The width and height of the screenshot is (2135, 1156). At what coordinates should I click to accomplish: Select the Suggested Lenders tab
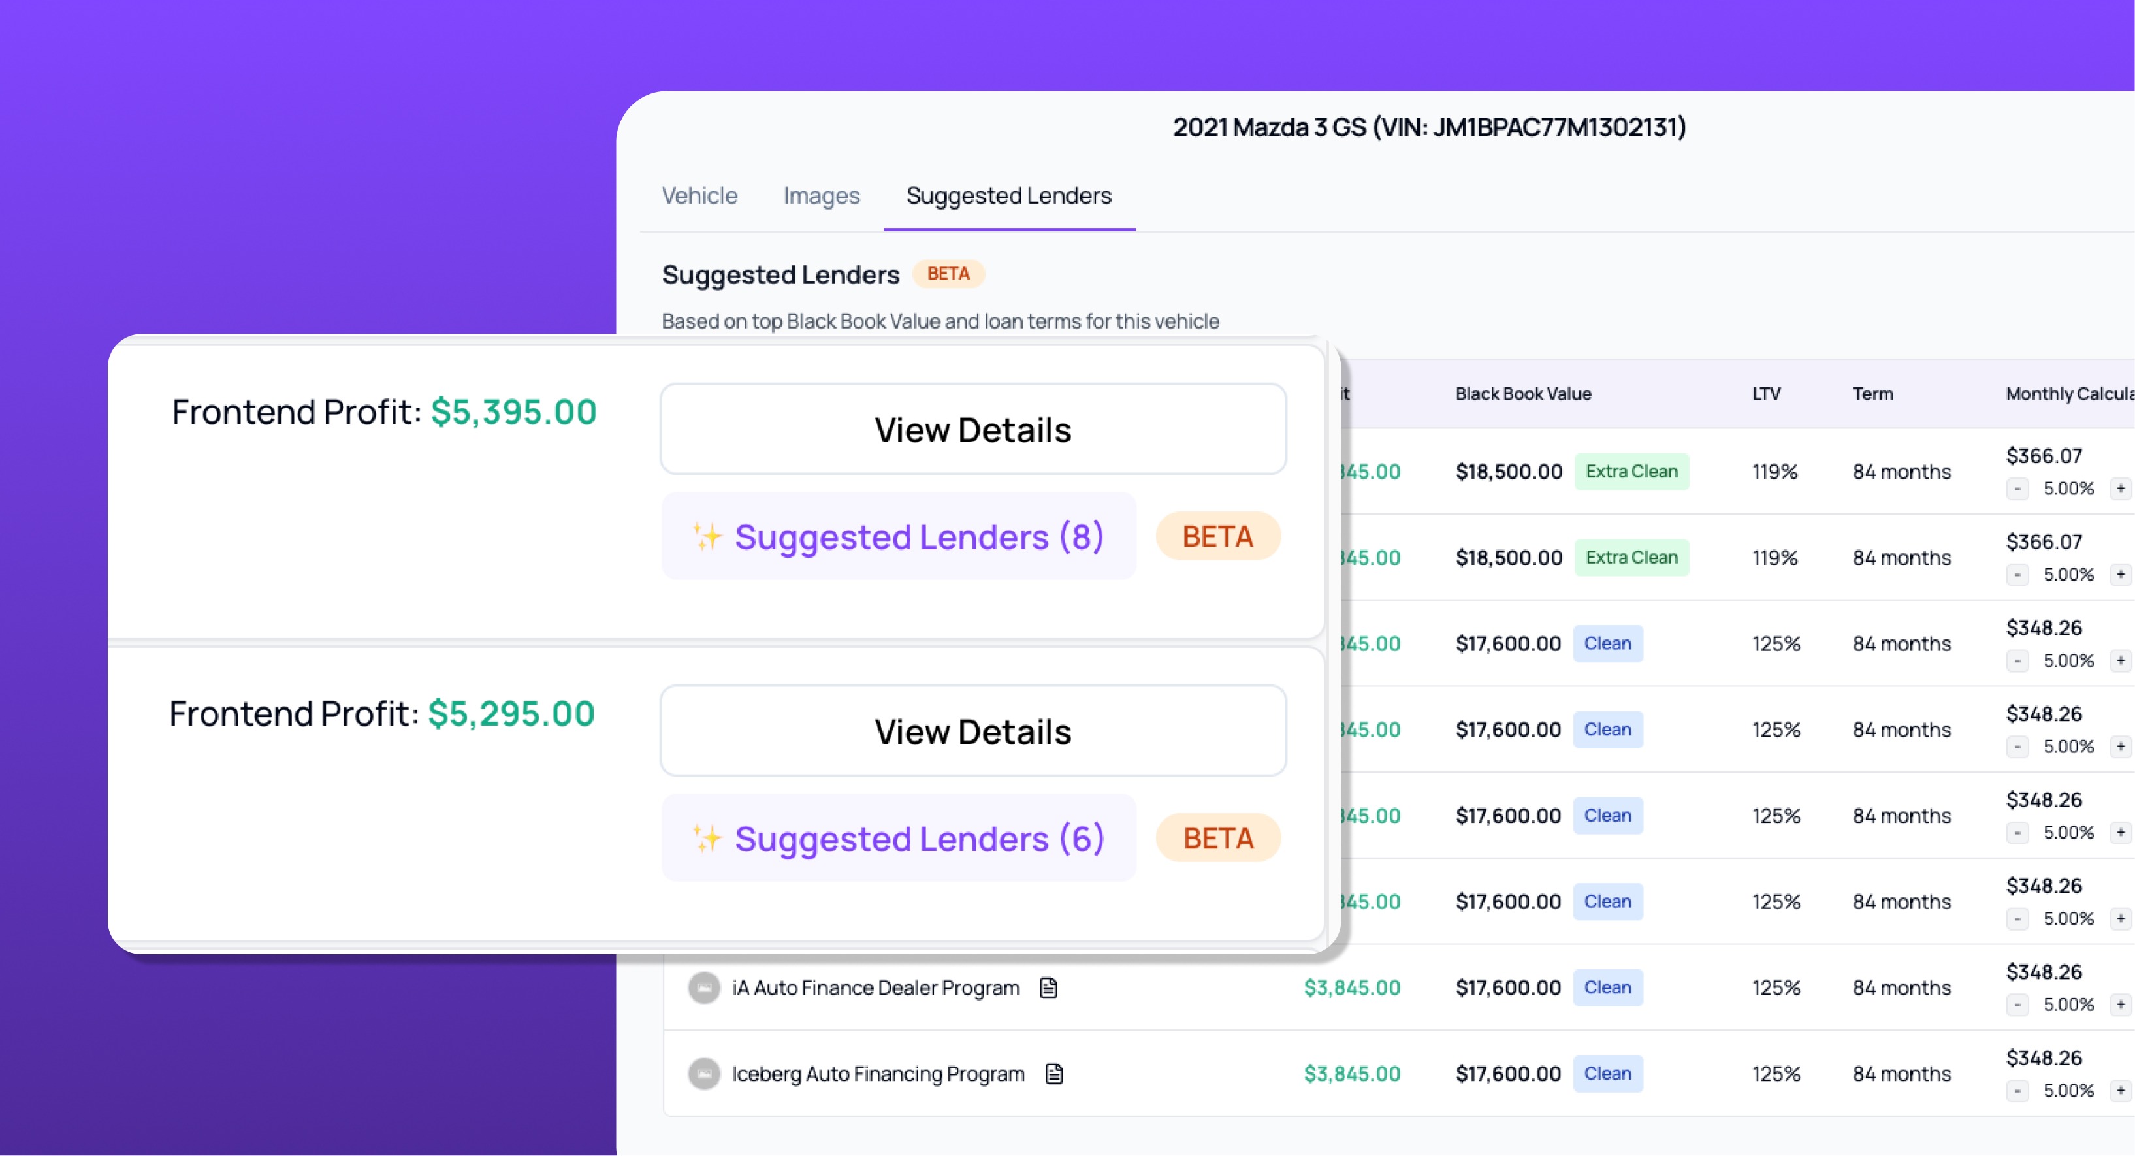click(x=1008, y=195)
